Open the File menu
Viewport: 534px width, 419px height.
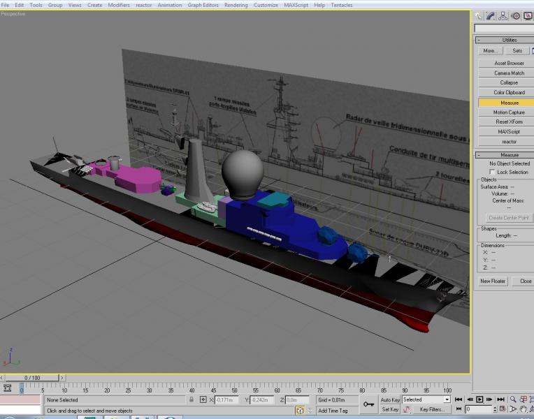[x=5, y=5]
